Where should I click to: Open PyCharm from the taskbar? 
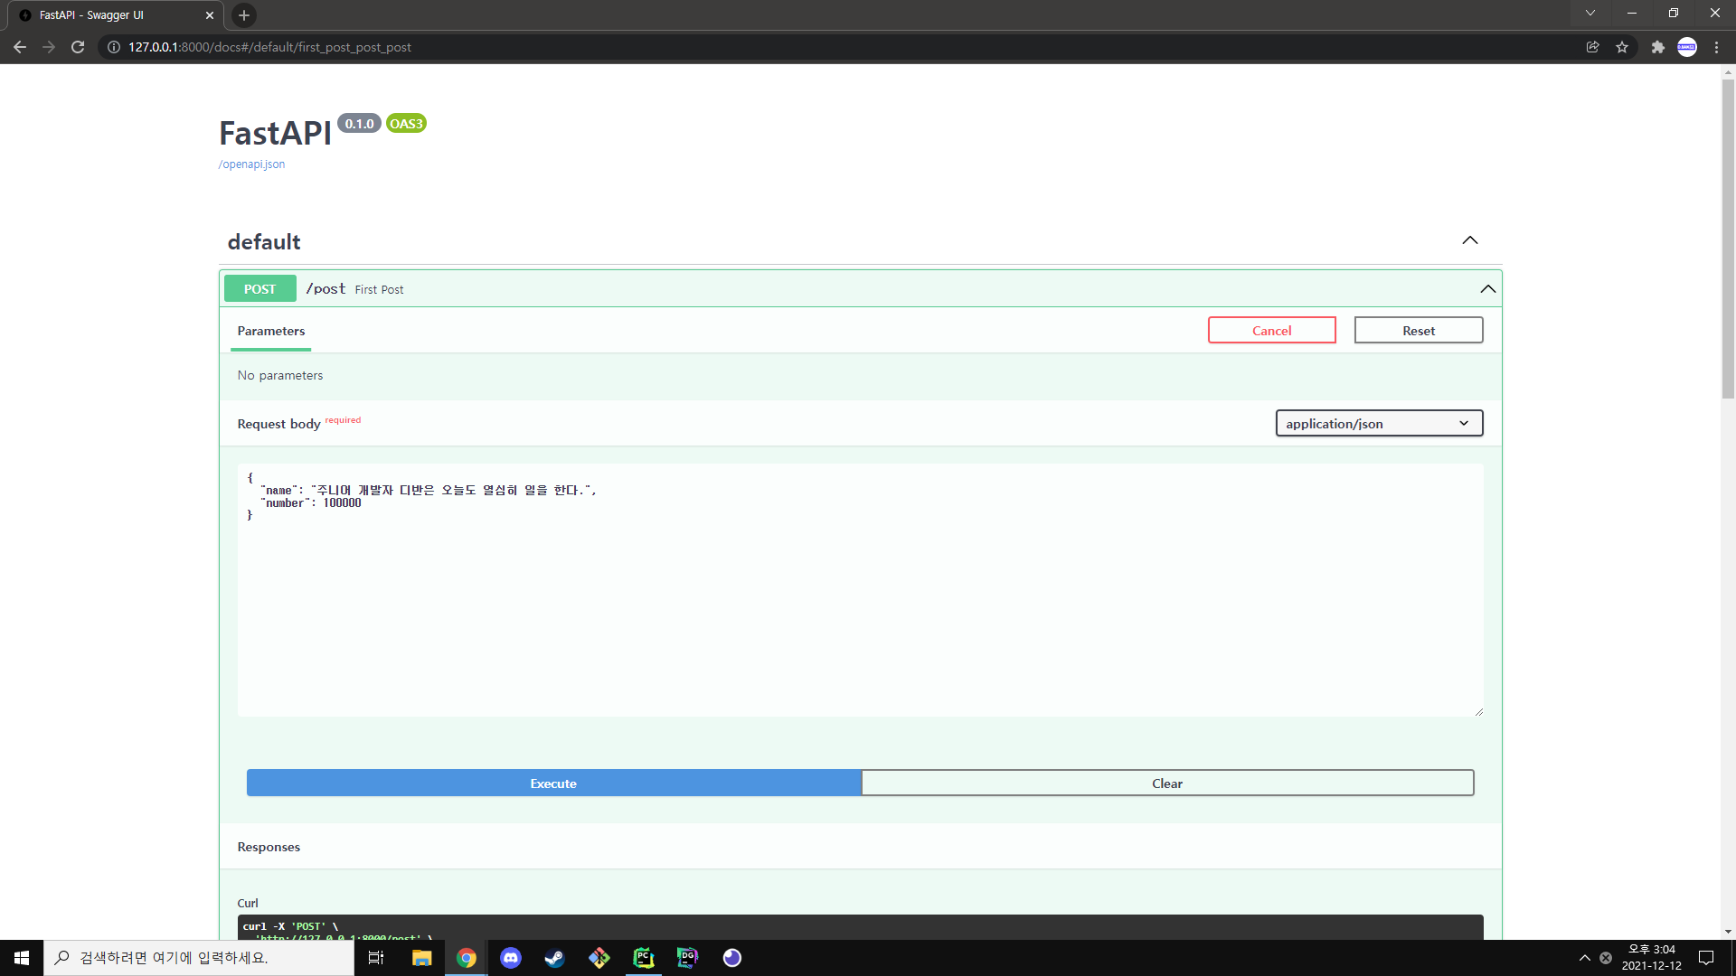643,958
